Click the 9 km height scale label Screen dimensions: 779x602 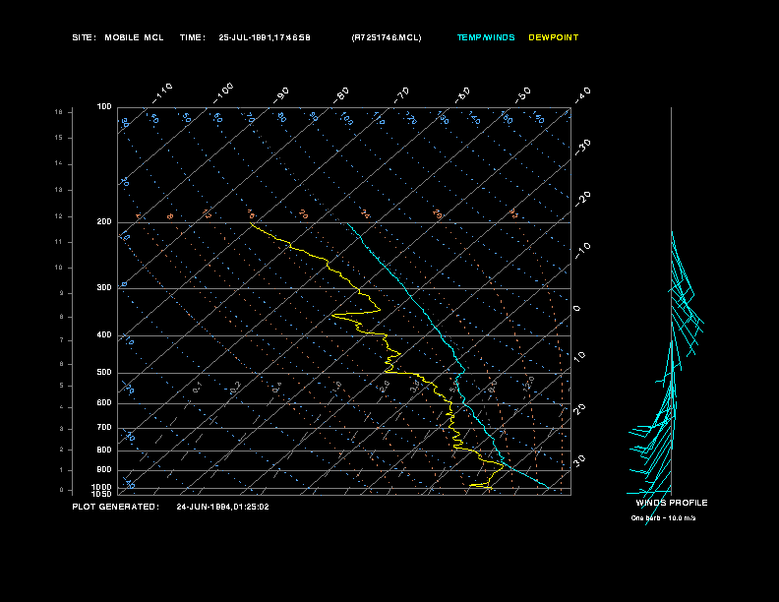62,293
